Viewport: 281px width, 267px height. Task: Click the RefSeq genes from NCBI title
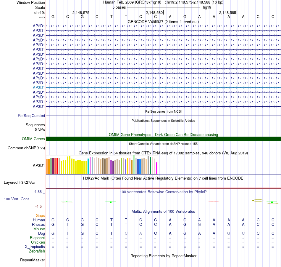click(x=163, y=111)
